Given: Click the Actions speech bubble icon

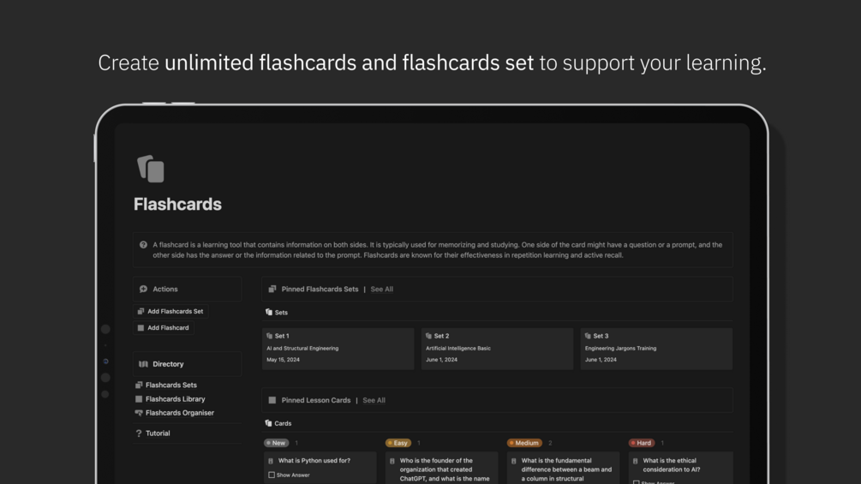Looking at the screenshot, I should [x=143, y=290].
